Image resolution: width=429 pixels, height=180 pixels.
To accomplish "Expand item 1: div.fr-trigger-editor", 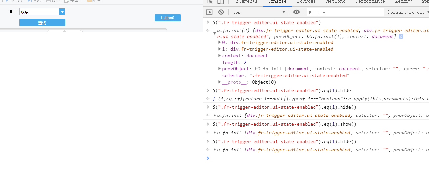I will click(x=219, y=49).
